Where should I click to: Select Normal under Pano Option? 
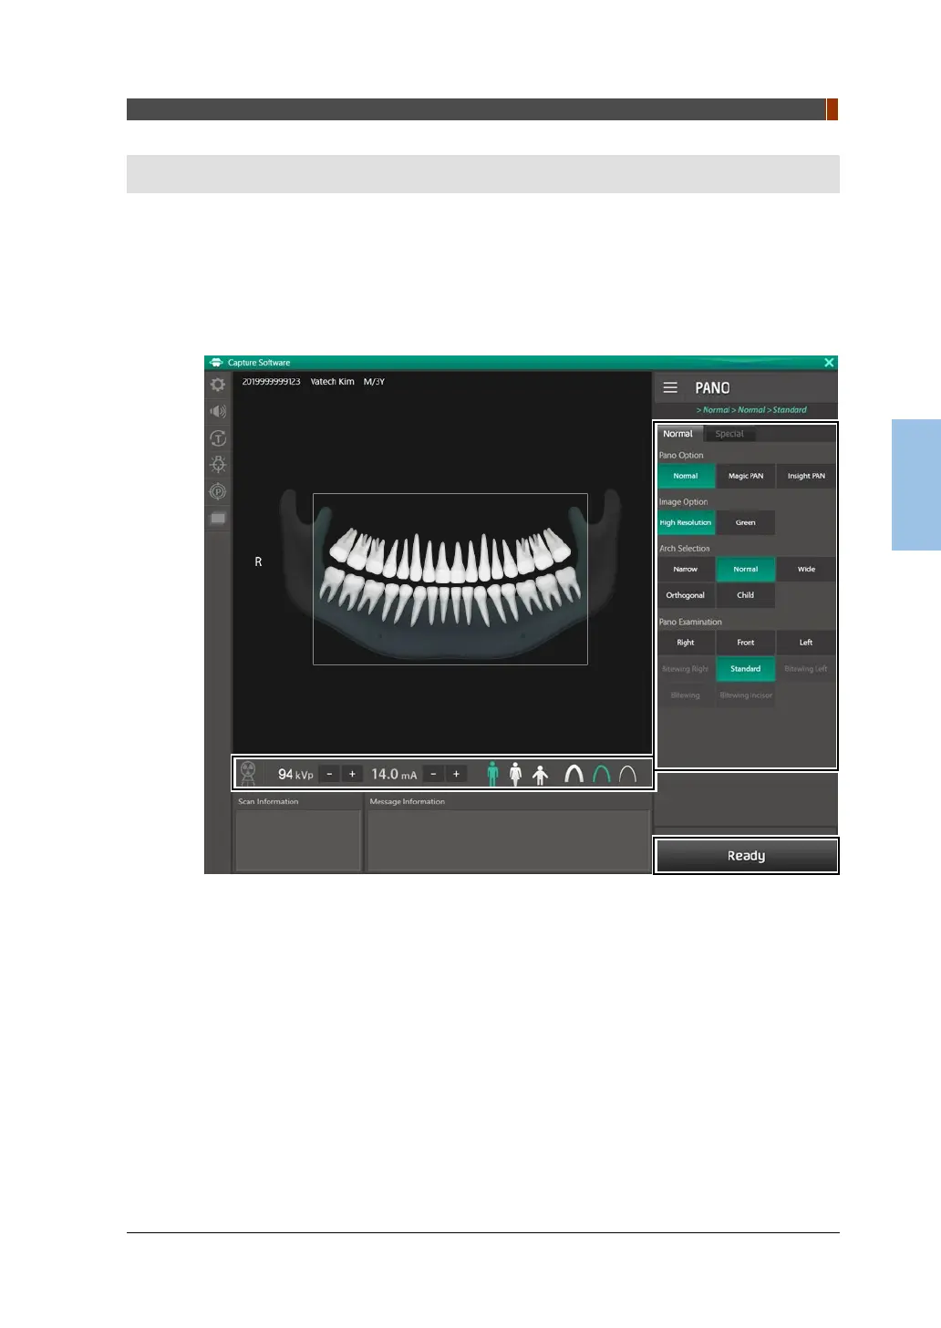pos(686,476)
